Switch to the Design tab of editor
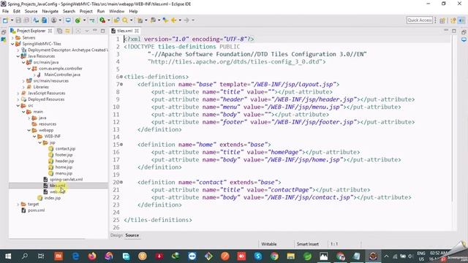 coord(116,235)
